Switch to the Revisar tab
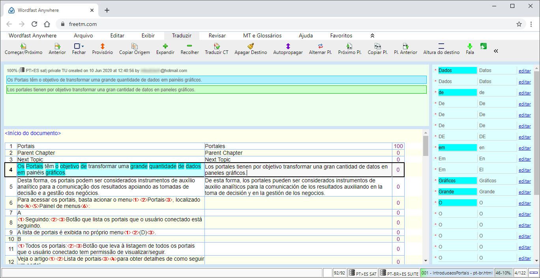The image size is (540, 278). (x=217, y=35)
